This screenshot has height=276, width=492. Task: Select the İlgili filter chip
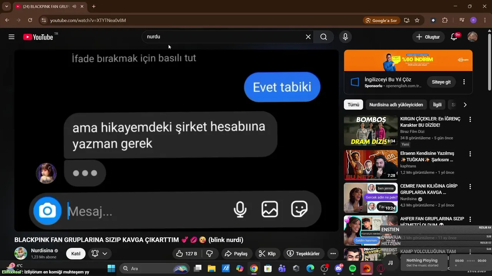point(437,105)
